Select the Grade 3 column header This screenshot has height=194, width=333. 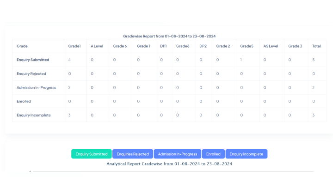tap(295, 46)
